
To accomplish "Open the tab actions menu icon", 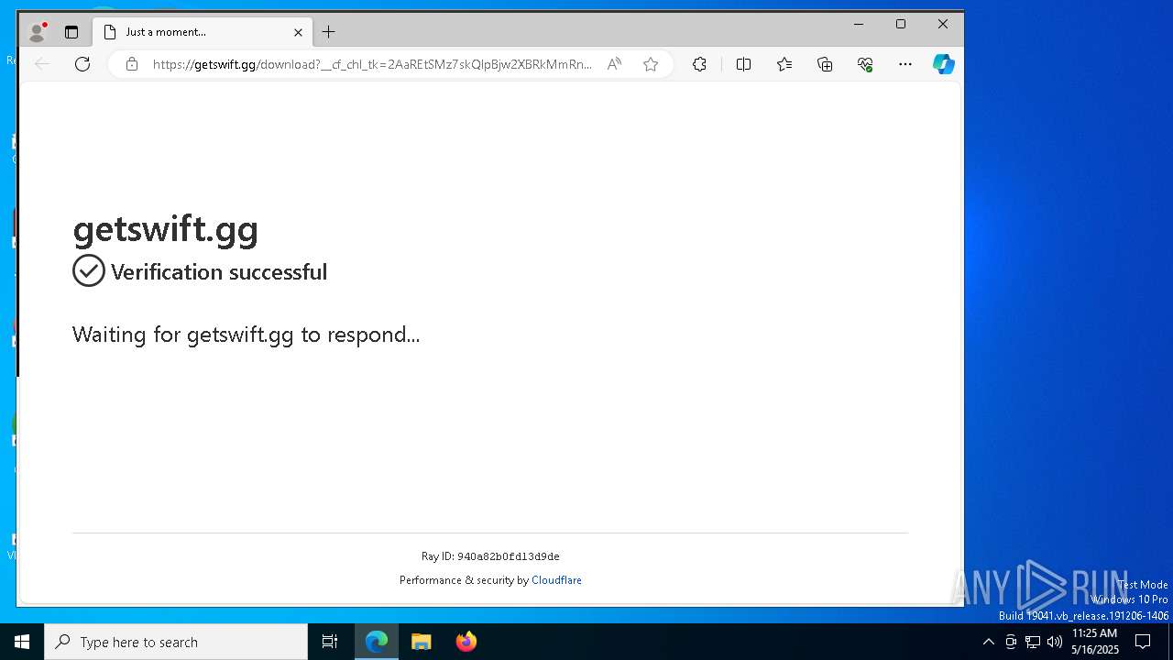I will click(x=71, y=32).
